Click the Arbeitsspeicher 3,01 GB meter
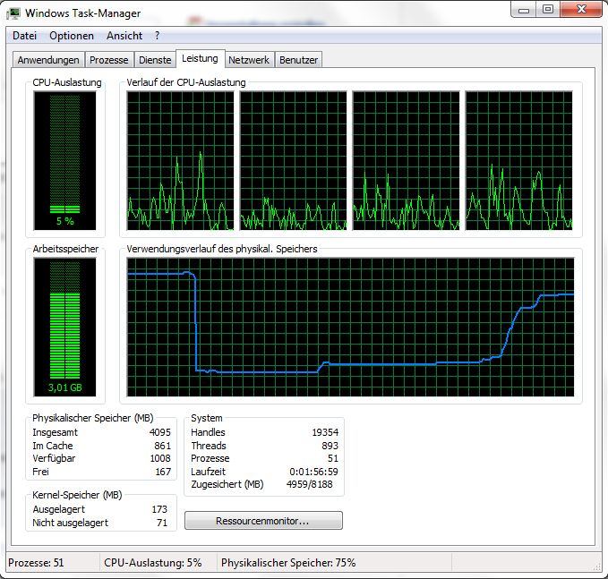 tap(64, 328)
